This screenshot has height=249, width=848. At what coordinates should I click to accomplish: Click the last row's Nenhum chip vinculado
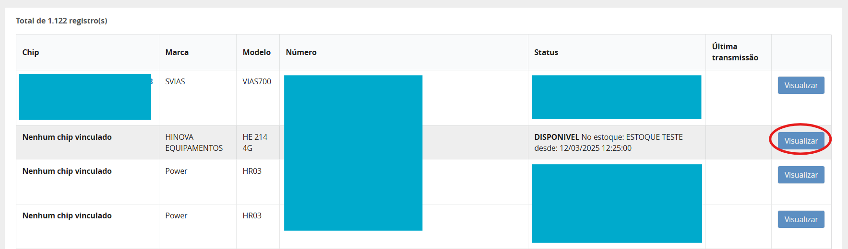(67, 215)
